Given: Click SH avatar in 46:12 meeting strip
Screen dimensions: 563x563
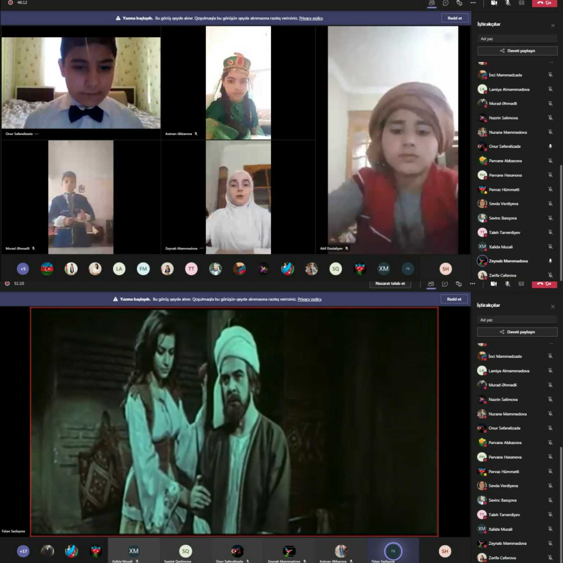Looking at the screenshot, I should (x=446, y=269).
